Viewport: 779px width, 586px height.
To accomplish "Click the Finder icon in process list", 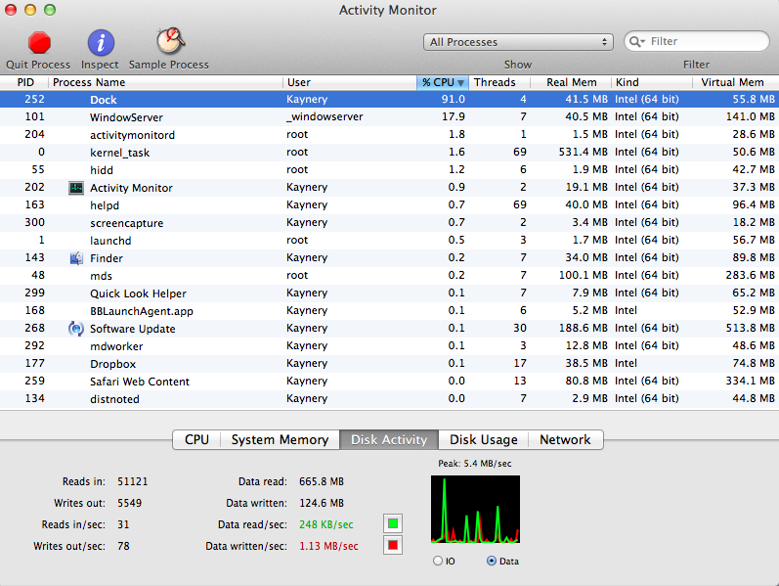I will click(76, 258).
